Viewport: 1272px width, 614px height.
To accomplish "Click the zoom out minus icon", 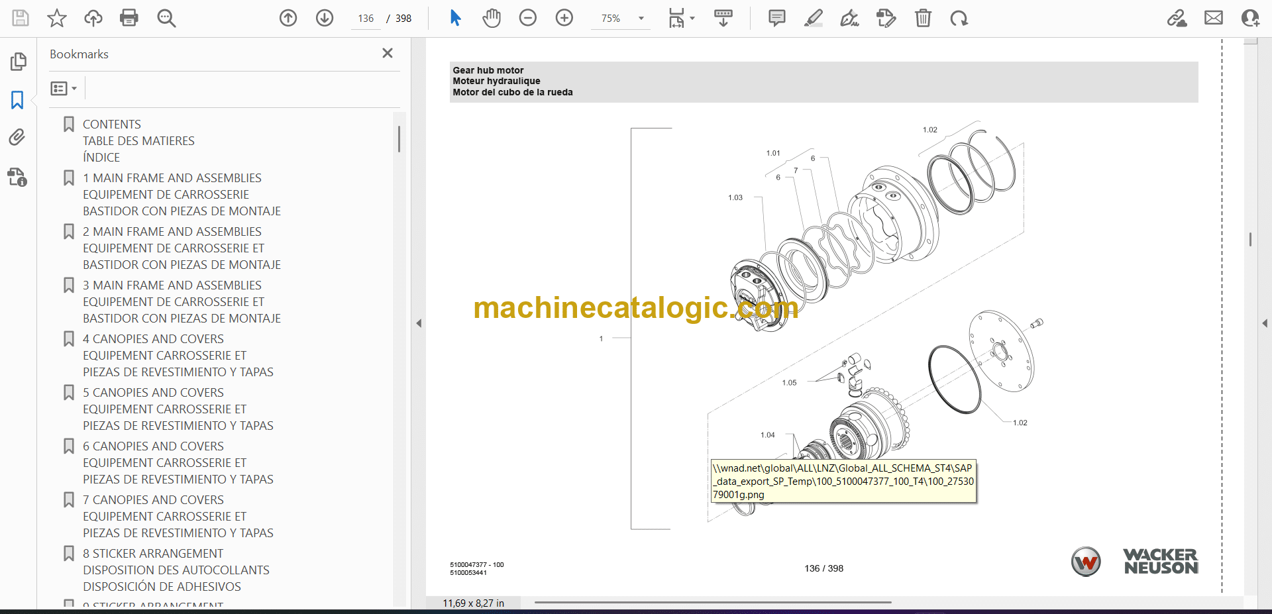I will pos(528,18).
